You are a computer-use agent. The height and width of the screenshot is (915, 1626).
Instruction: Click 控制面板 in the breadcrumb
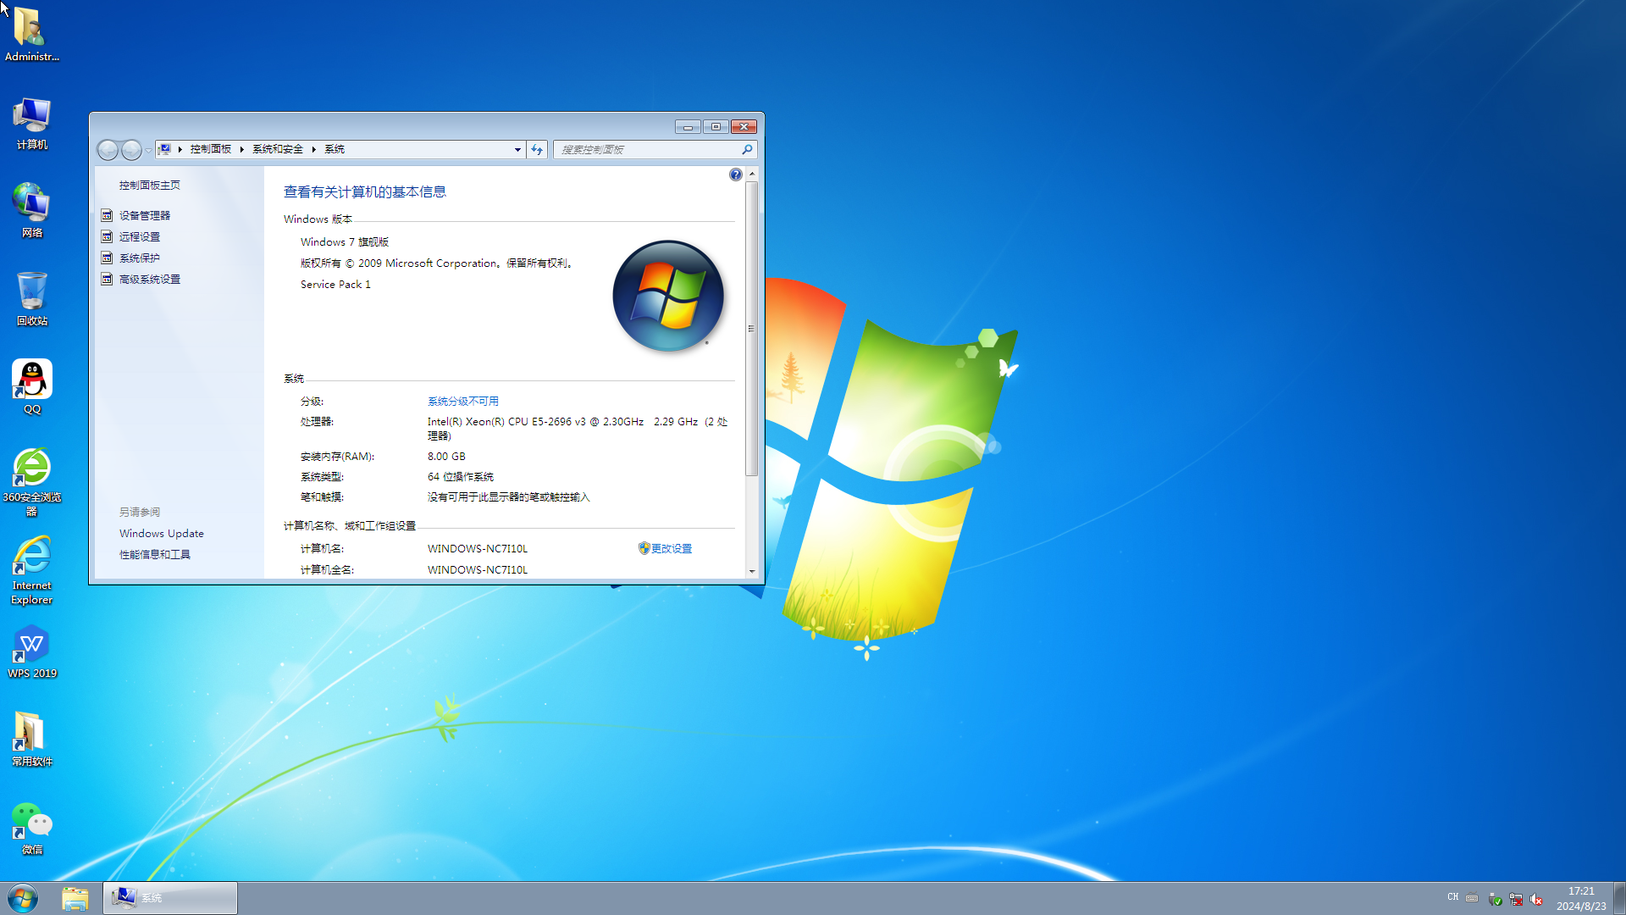click(211, 149)
